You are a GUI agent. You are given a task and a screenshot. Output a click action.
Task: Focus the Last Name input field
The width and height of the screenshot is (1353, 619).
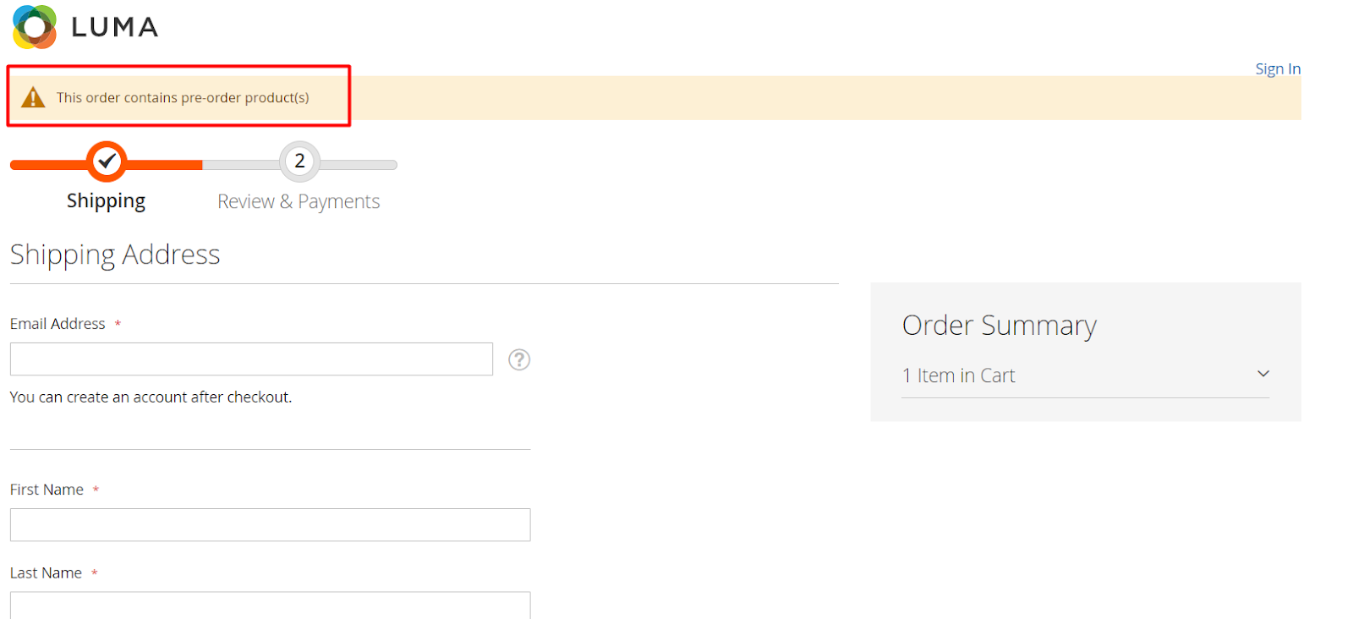(x=270, y=605)
